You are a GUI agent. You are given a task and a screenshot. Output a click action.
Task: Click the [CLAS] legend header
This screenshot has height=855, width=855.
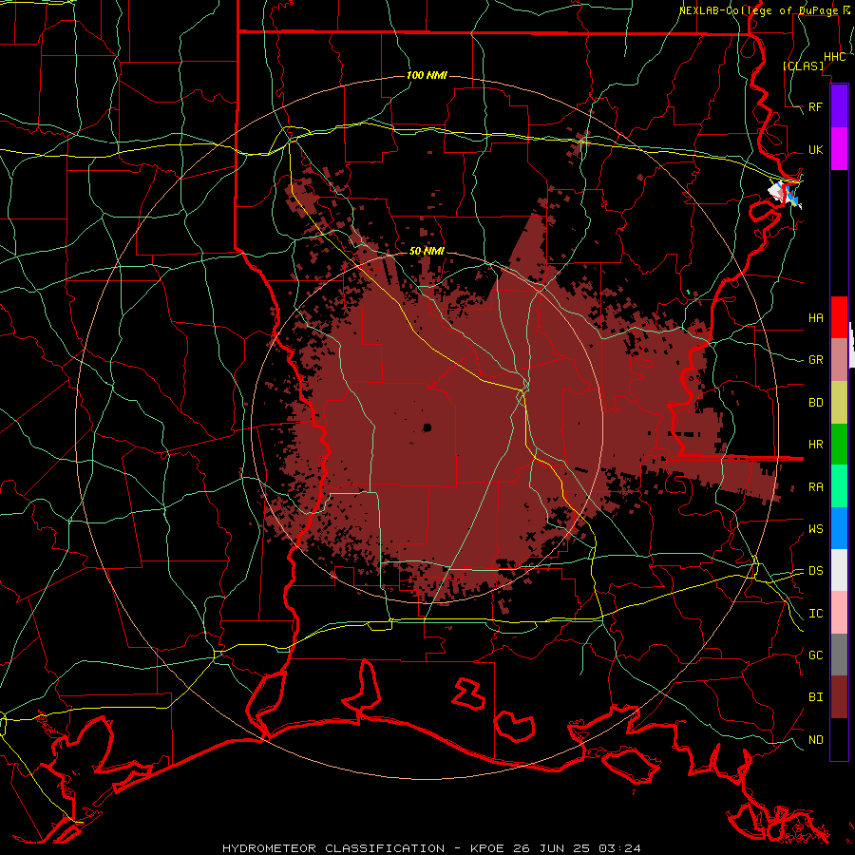point(803,66)
